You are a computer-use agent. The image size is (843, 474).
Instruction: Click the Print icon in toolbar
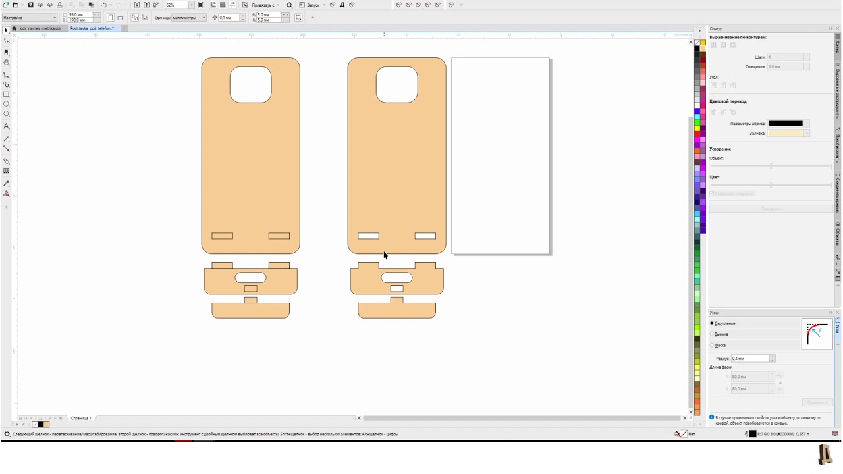tap(59, 5)
